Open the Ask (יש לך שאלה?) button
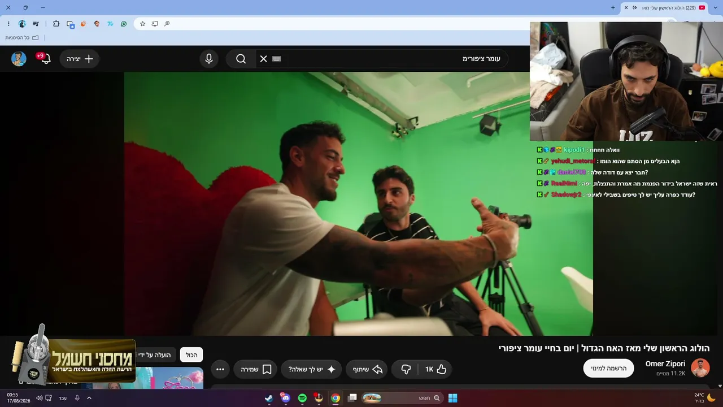This screenshot has width=723, height=407. click(311, 369)
